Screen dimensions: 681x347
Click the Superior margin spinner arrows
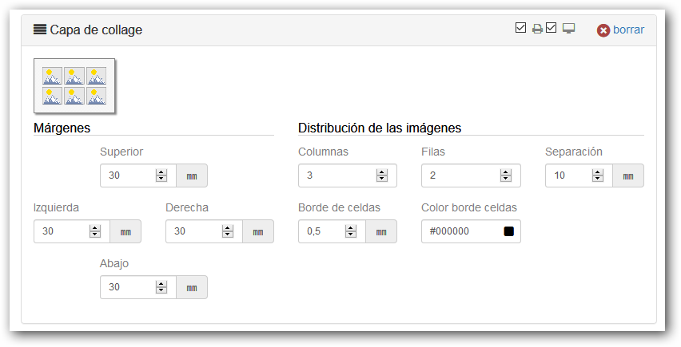click(161, 175)
